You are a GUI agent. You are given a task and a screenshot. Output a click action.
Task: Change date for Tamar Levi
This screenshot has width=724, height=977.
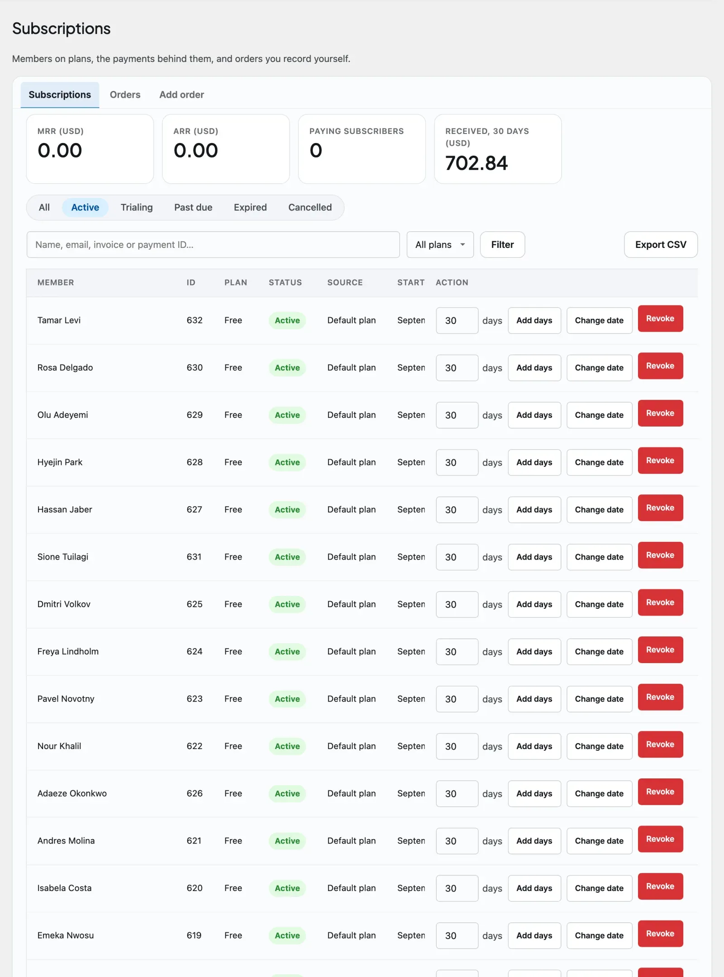599,321
